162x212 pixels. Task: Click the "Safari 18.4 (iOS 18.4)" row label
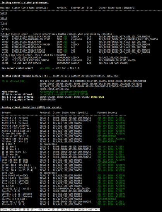16,165
